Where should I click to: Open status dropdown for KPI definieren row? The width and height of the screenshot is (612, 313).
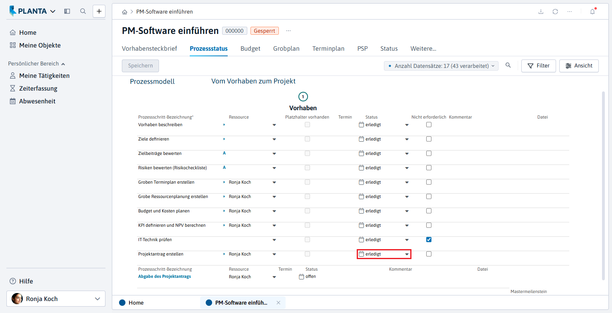pyautogui.click(x=407, y=226)
